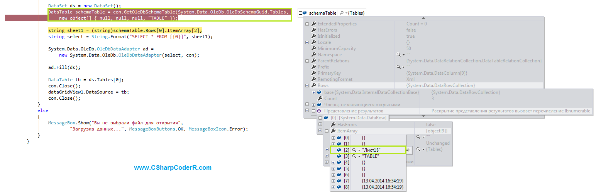Collapse the [0] System.Data.DataRow node
The height and width of the screenshot is (194, 596).
(x=320, y=118)
